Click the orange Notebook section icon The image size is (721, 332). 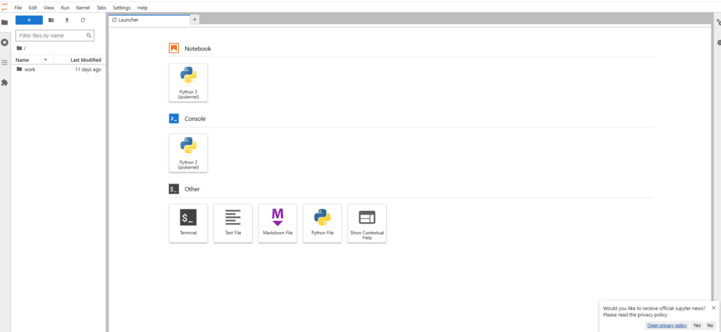pyautogui.click(x=174, y=49)
